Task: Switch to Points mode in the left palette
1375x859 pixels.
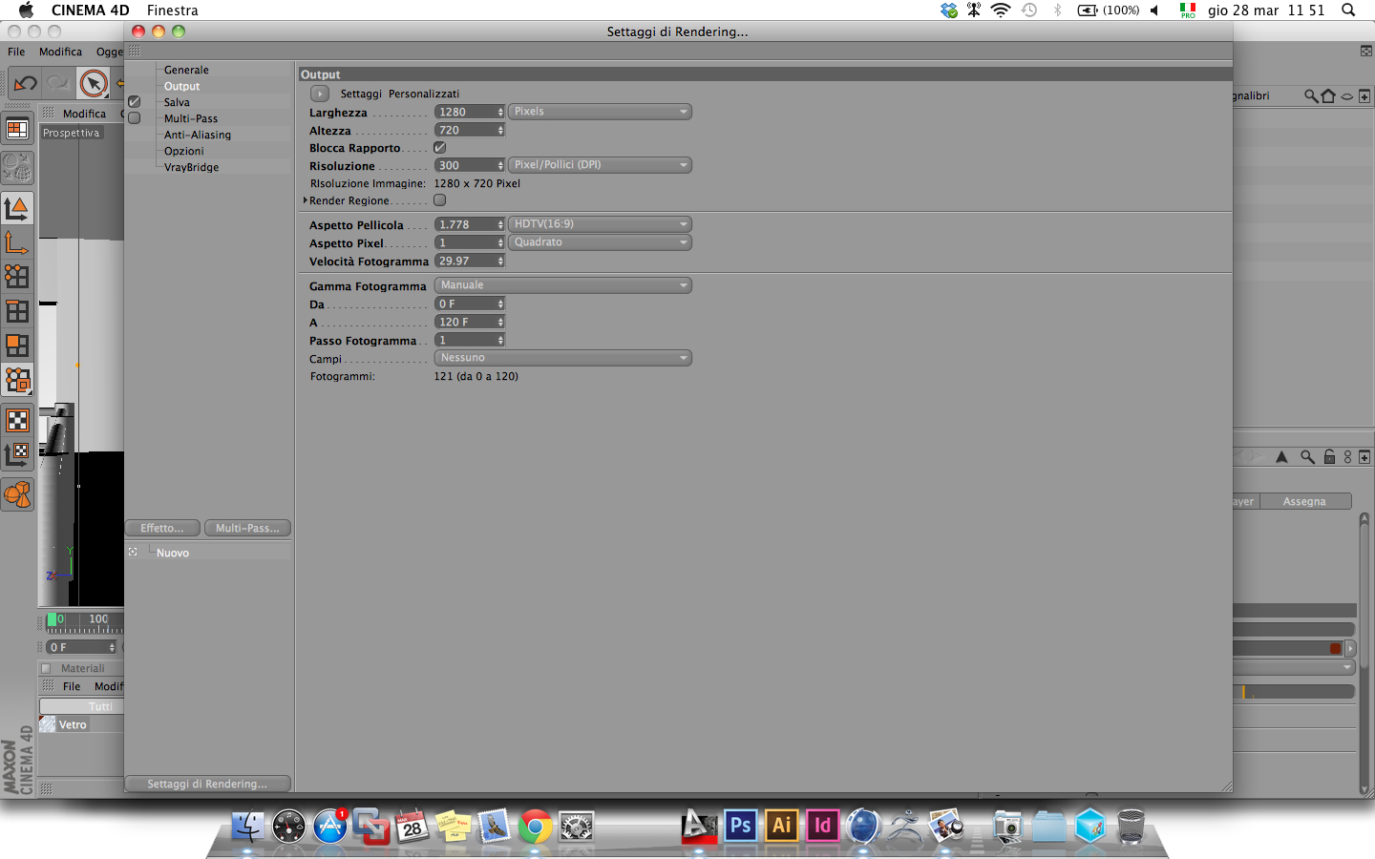Action: pos(17,277)
